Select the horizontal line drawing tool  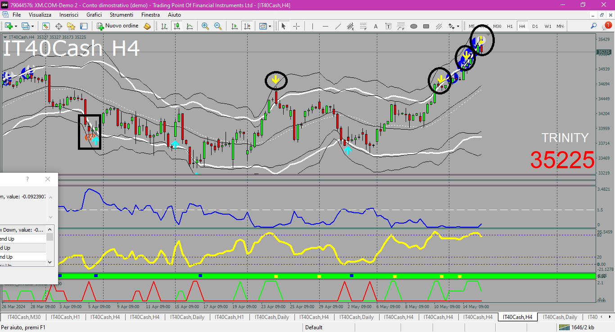coord(325,26)
